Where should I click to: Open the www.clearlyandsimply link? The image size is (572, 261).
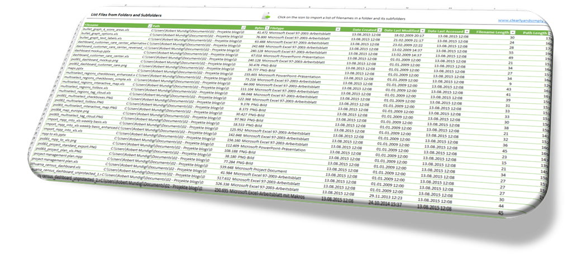point(522,21)
